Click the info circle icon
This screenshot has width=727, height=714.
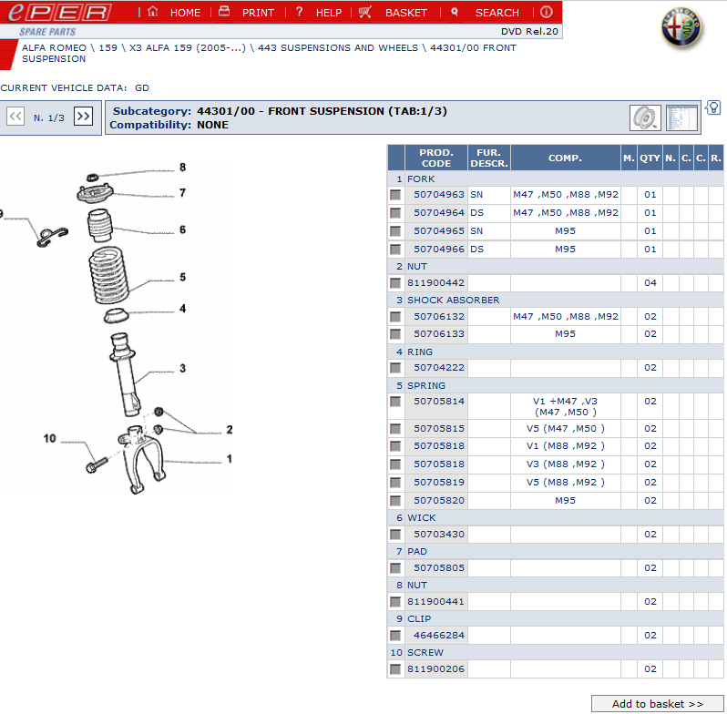tap(547, 12)
